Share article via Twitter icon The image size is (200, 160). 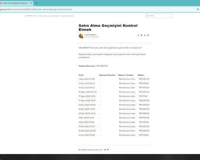coord(141,35)
